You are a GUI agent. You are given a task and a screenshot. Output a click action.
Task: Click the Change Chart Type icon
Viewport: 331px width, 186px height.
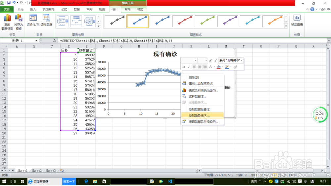[x=7, y=22]
